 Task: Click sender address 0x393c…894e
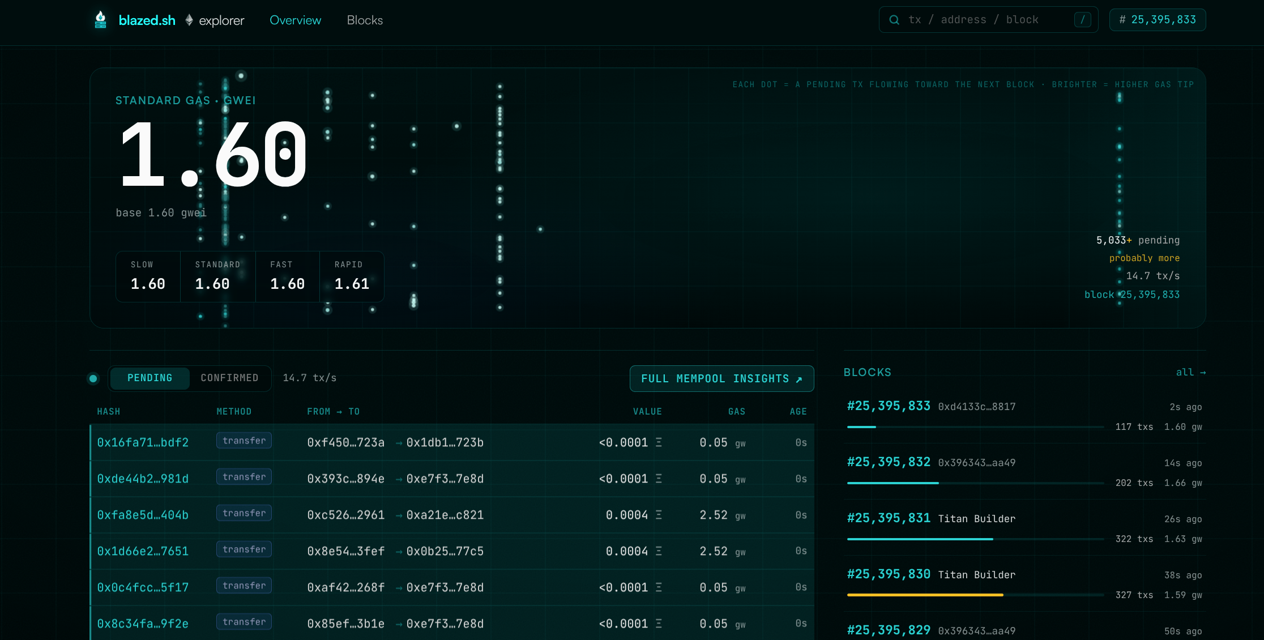[x=345, y=479]
